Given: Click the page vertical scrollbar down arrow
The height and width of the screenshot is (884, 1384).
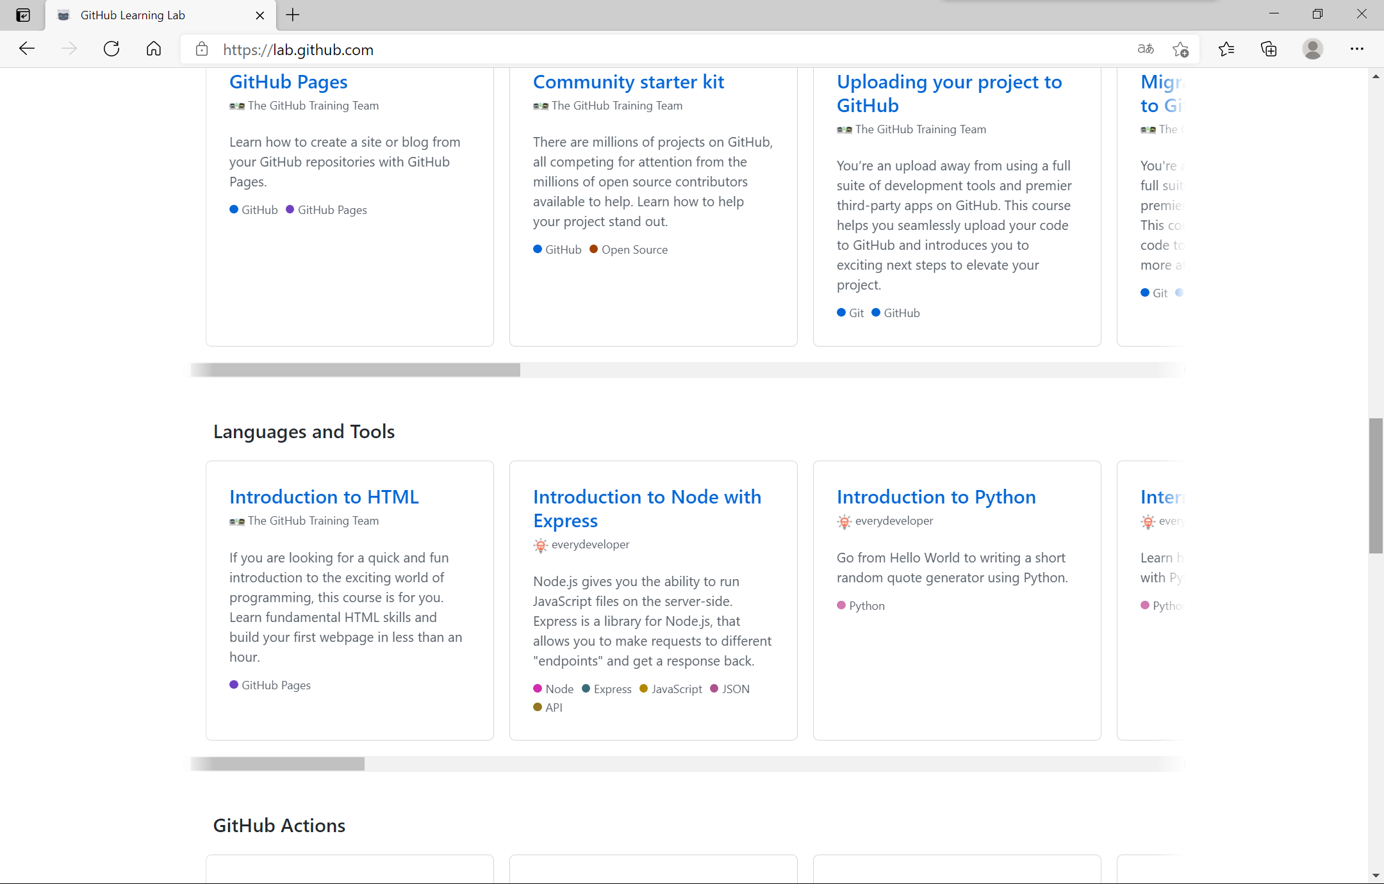Looking at the screenshot, I should (1376, 875).
